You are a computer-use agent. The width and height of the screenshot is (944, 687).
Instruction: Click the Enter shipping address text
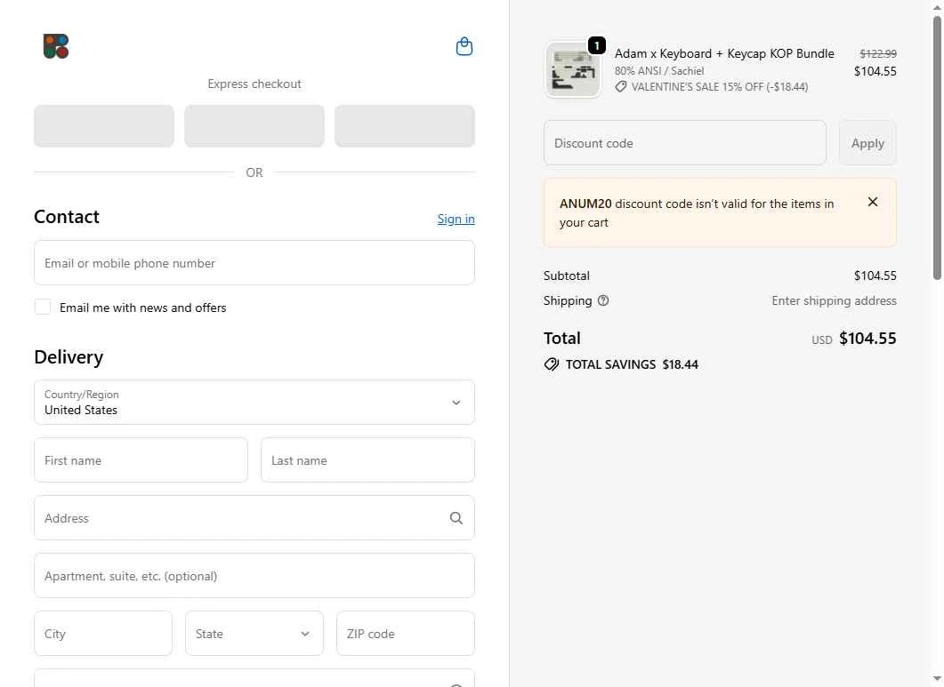pos(834,300)
